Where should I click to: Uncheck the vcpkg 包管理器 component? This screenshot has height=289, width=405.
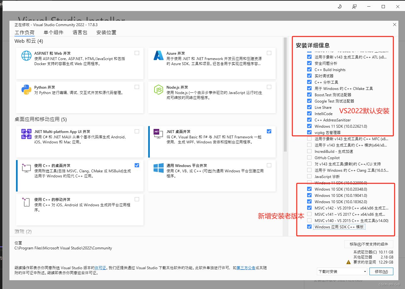point(309,132)
